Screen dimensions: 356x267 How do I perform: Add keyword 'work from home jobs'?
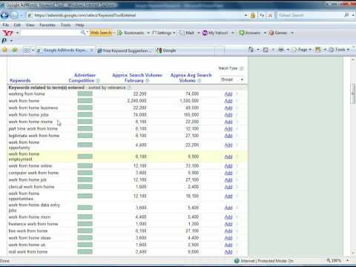pos(228,115)
